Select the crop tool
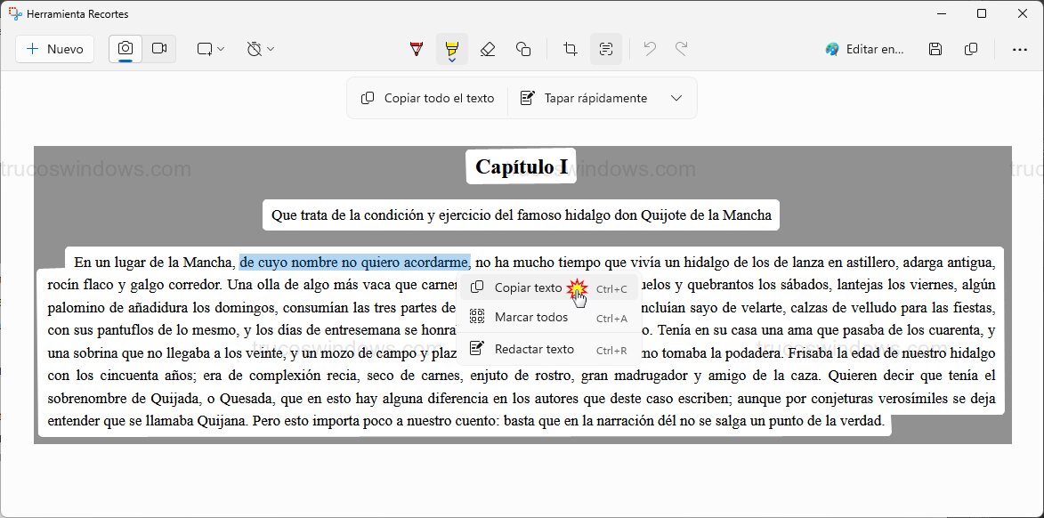 click(570, 49)
